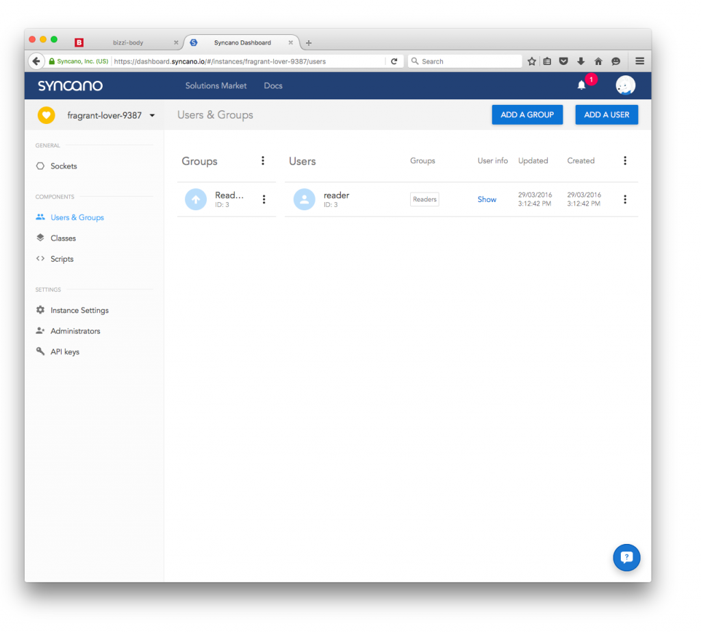This screenshot has height=633, width=701.
Task: Go to Sockets in the sidebar
Action: 64,166
